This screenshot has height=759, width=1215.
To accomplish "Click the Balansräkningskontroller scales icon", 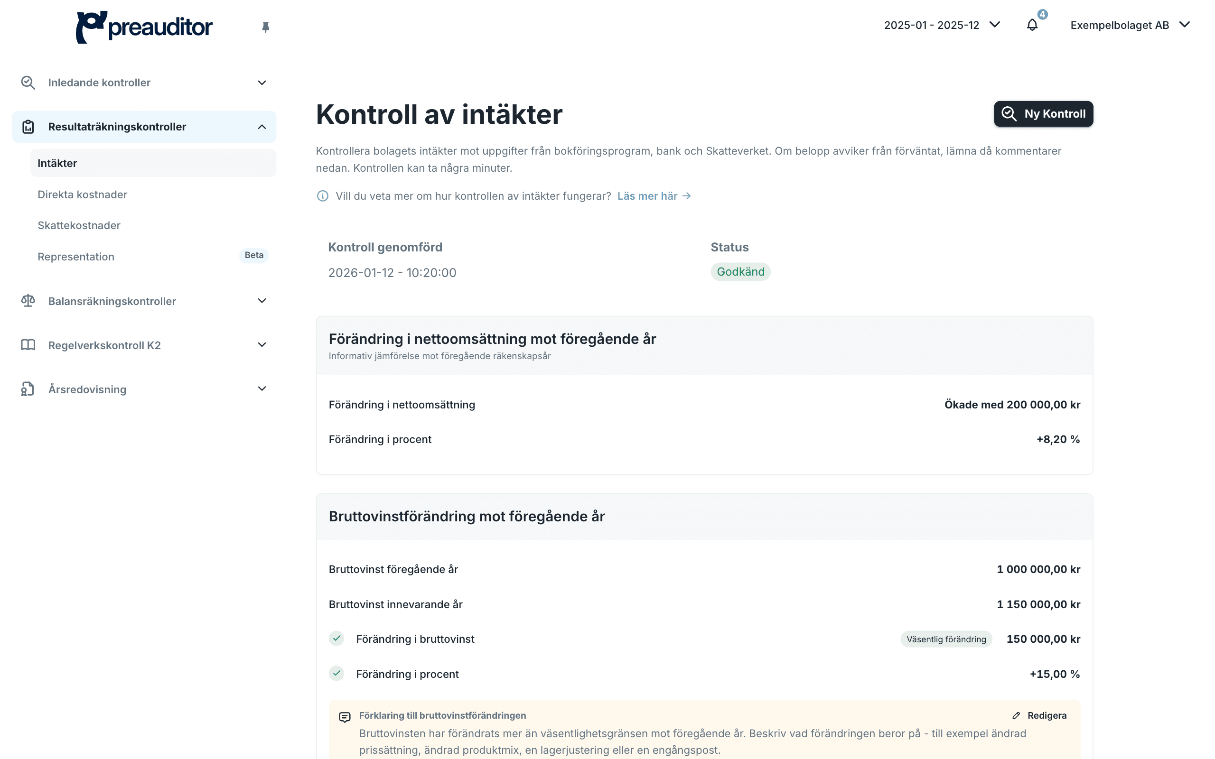I will pos(28,301).
